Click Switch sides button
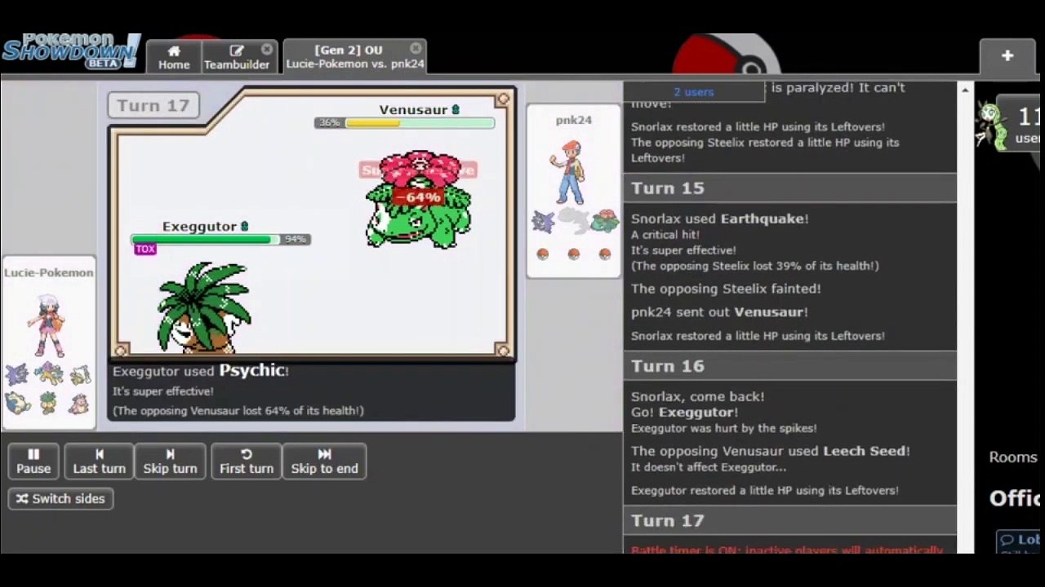 click(61, 499)
